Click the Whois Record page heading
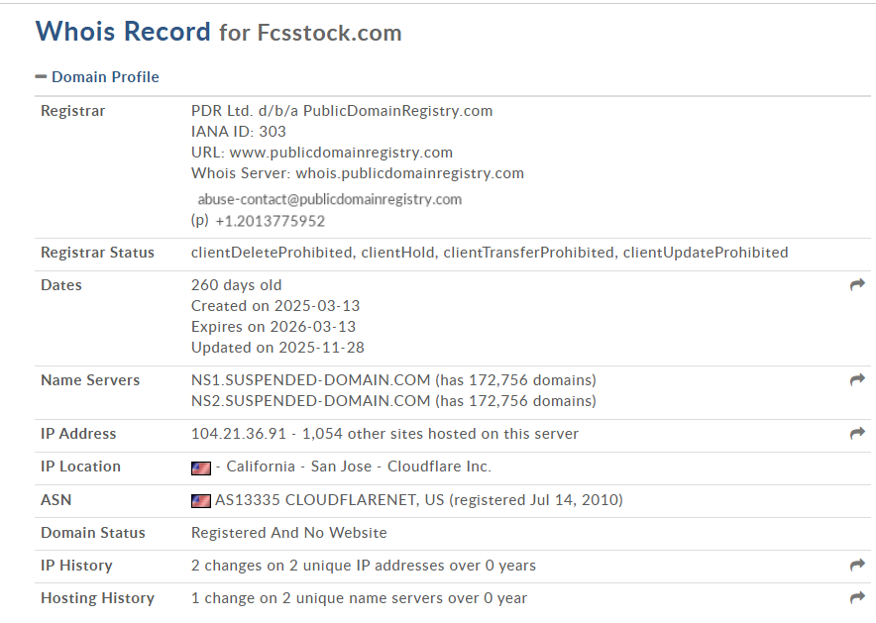This screenshot has height=623, width=876. [x=123, y=32]
